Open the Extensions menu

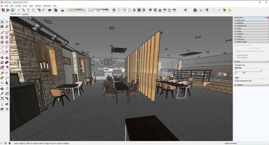pyautogui.click(x=47, y=6)
